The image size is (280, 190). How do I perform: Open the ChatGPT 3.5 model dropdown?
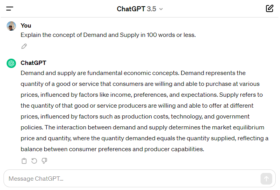coord(140,9)
